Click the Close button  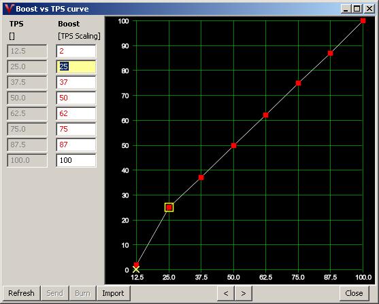(354, 293)
